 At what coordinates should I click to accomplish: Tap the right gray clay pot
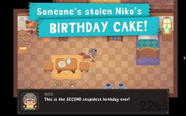click(x=121, y=86)
